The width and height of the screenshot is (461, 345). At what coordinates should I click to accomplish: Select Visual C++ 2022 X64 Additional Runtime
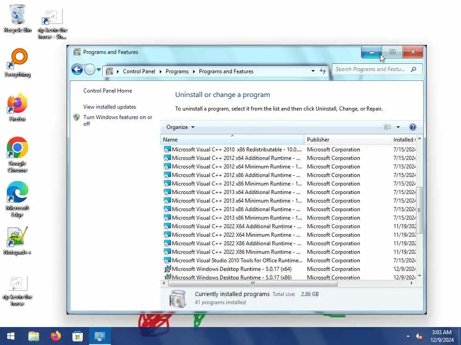pos(289,226)
